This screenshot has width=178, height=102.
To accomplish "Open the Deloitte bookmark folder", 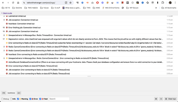I will point(17,8).
